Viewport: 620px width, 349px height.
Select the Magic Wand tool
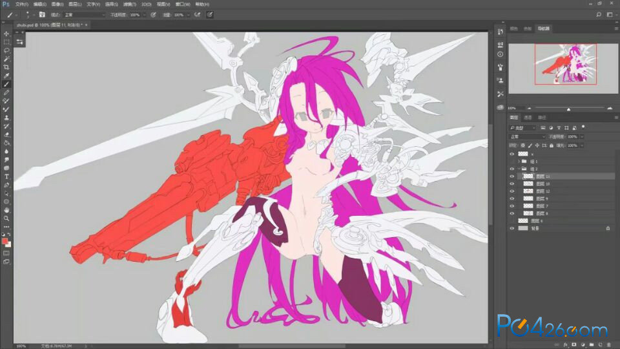pyautogui.click(x=6, y=59)
